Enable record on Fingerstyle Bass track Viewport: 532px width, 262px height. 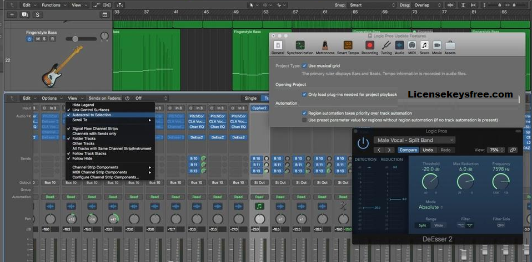[x=52, y=39]
